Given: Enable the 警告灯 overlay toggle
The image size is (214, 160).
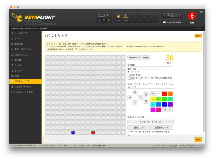Looking at the screenshot, I should [x=130, y=75].
